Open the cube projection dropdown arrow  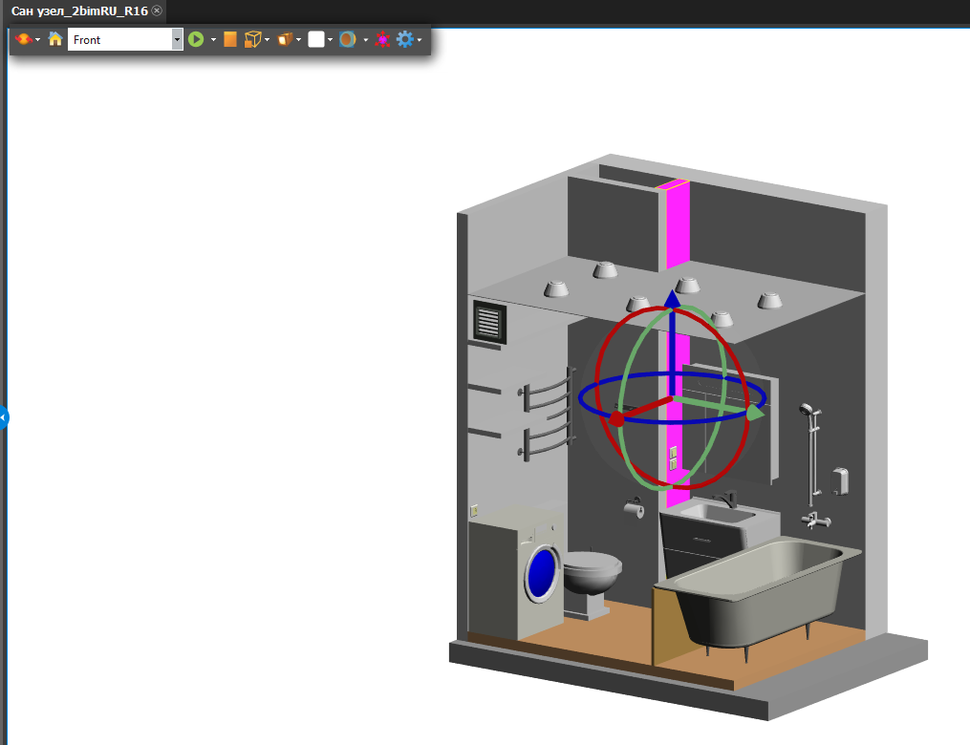click(x=268, y=40)
